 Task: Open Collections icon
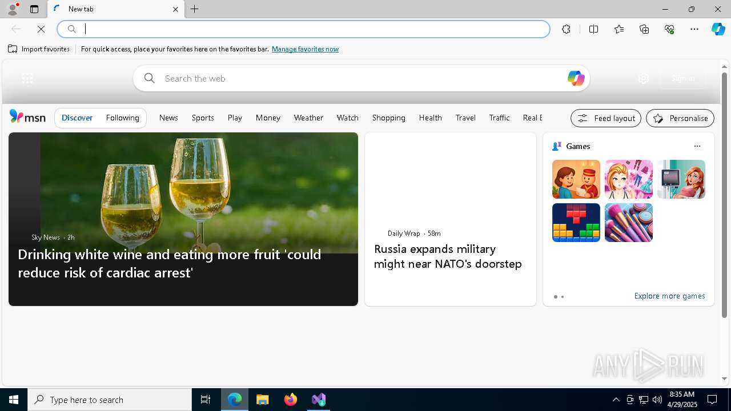tap(644, 29)
